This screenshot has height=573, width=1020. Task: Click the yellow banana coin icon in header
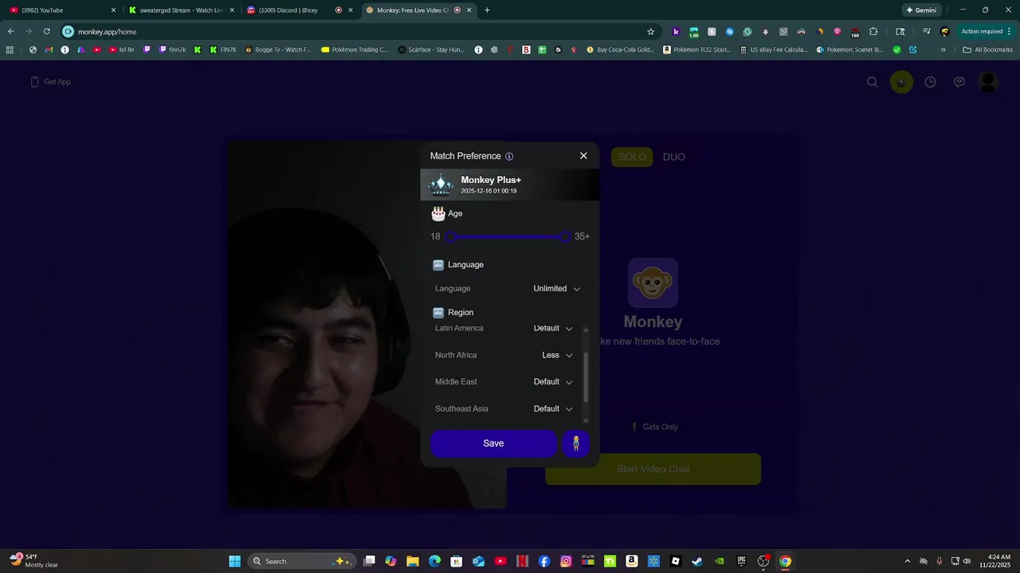point(901,82)
